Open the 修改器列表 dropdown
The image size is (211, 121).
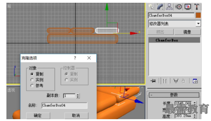pos(175,24)
